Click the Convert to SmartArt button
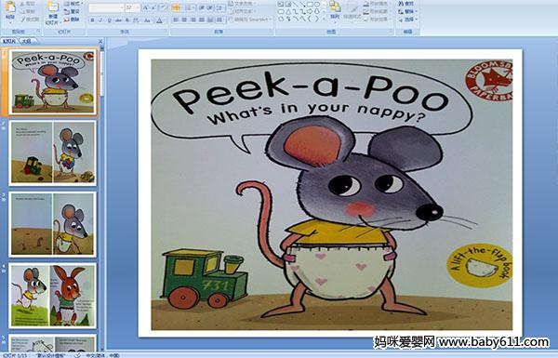Screen dimensions: 558x358 (x=249, y=20)
